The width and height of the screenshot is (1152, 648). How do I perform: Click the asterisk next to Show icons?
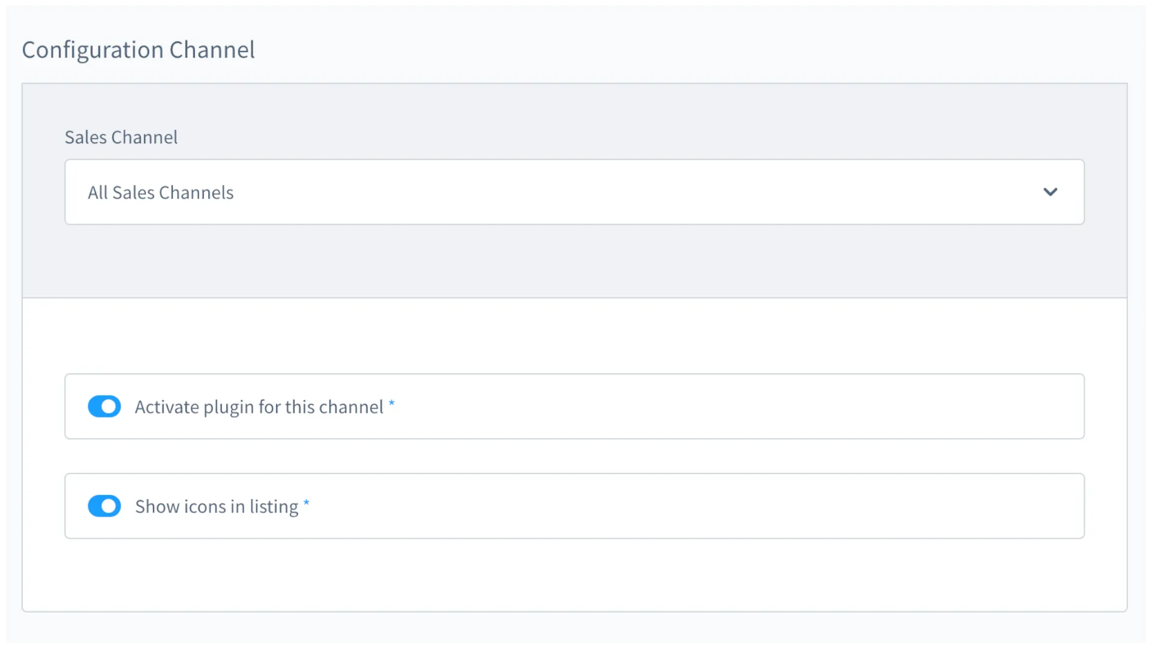click(x=307, y=503)
